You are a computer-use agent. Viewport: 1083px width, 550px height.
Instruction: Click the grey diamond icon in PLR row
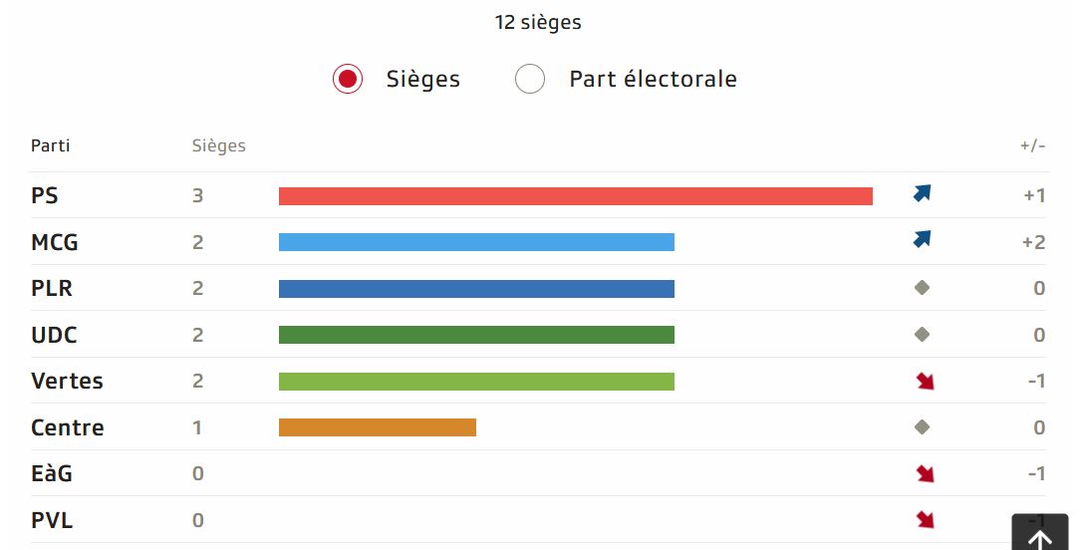point(922,288)
